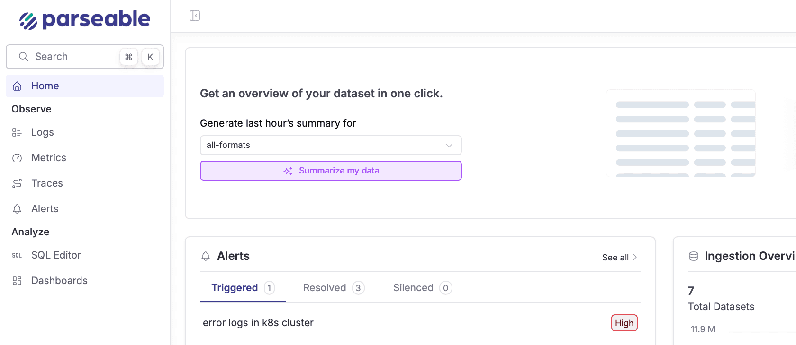Navigate to Traces
Image resolution: width=796 pixels, height=345 pixels.
tap(47, 183)
